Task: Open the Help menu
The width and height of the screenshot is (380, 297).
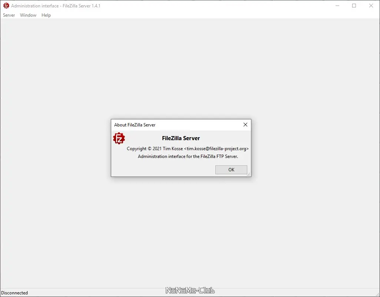Action: [x=46, y=15]
